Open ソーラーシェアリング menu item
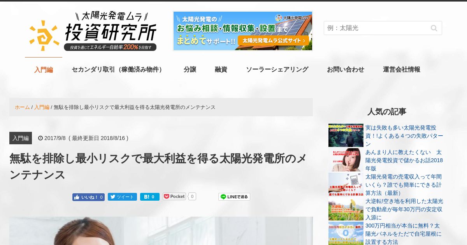Screen dimensions: 467x245 coord(277,70)
